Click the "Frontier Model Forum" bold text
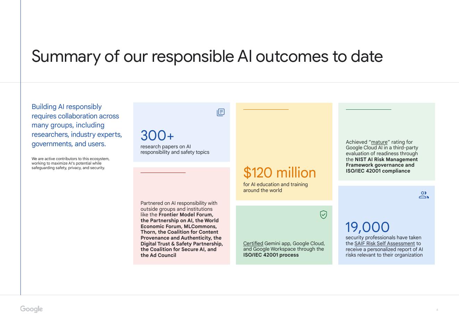Viewport: 459px width, 325px height. 186,215
